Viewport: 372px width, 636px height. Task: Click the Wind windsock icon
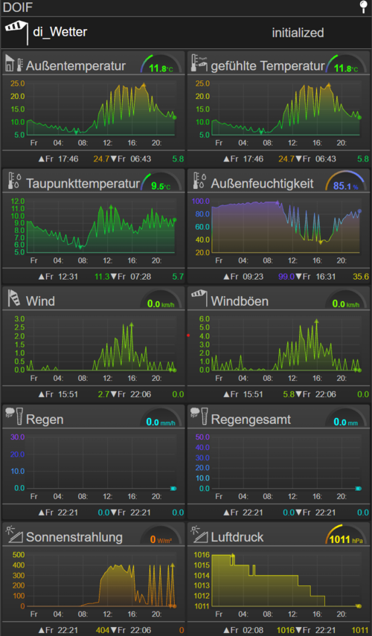click(14, 298)
